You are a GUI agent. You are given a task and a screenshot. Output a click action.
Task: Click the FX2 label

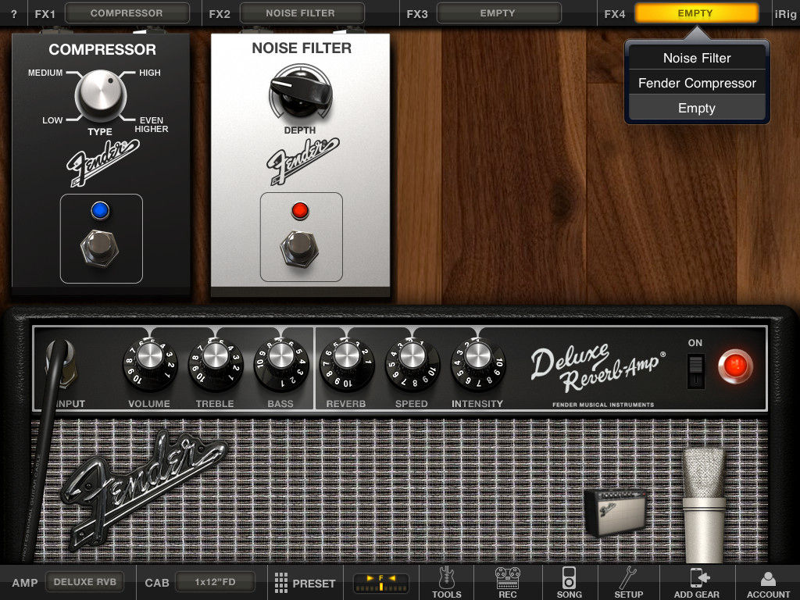(x=220, y=14)
